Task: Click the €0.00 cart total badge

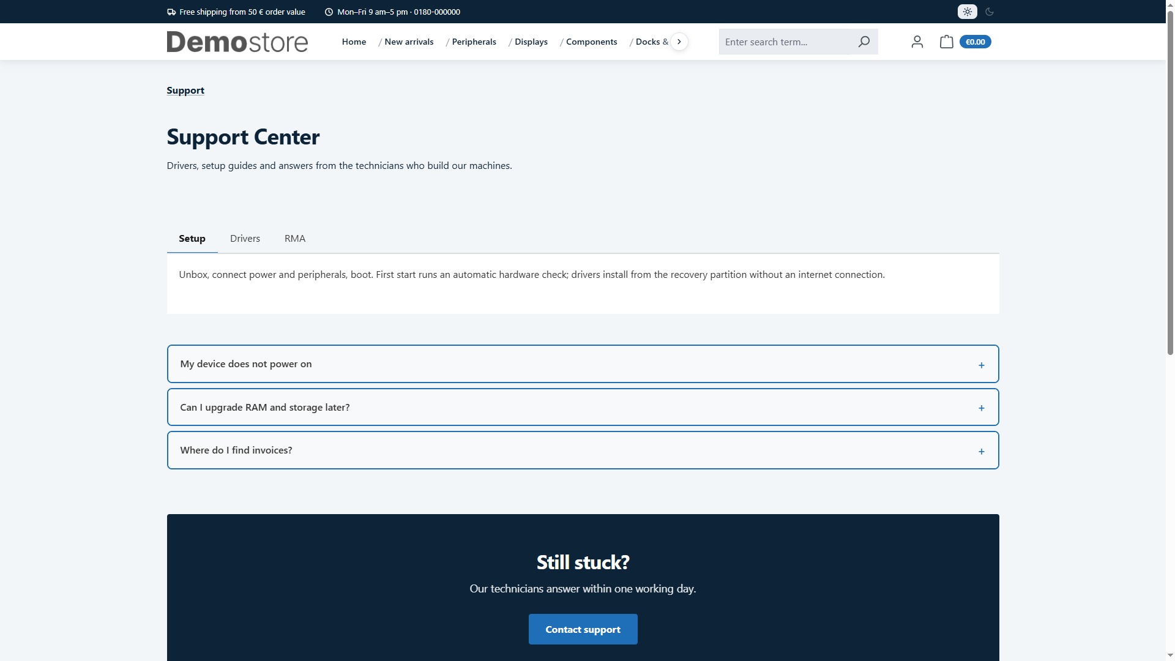Action: [x=975, y=42]
